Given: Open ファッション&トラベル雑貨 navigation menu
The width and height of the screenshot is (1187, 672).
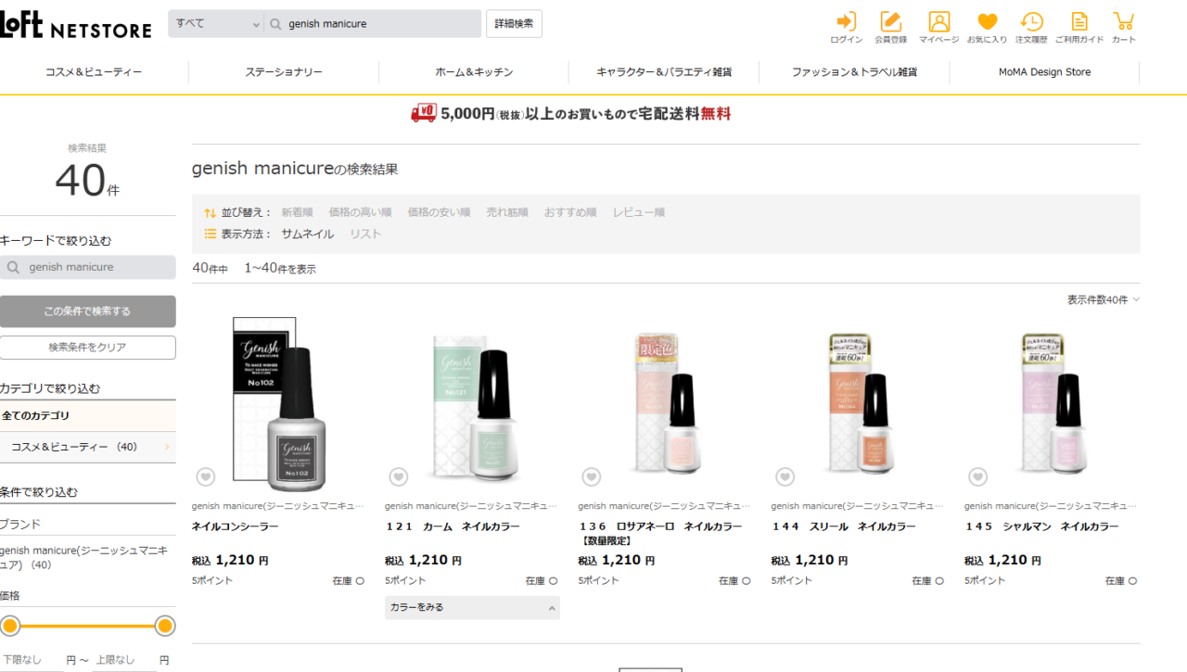Looking at the screenshot, I should (854, 72).
